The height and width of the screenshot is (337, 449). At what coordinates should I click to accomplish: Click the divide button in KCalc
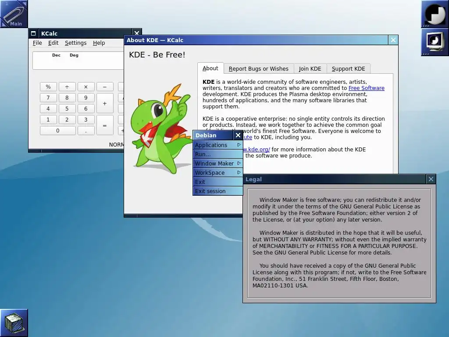tap(67, 86)
